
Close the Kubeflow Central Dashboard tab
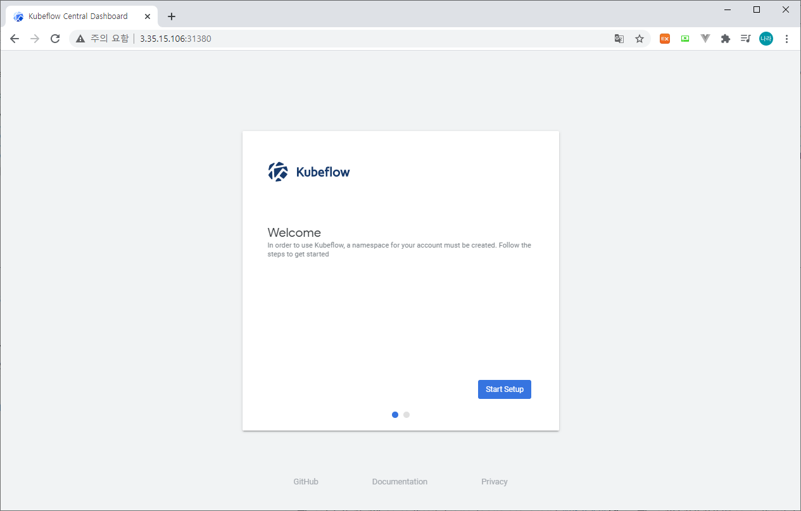pos(148,16)
